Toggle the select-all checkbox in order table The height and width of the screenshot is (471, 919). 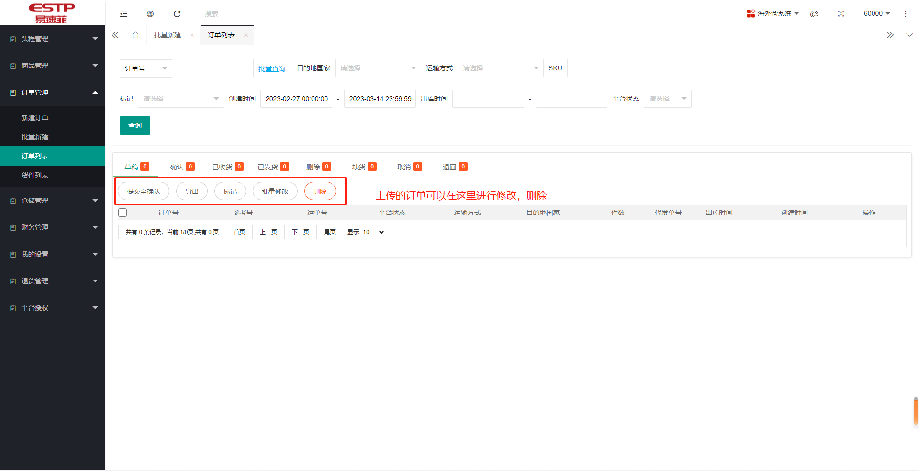[x=123, y=213]
